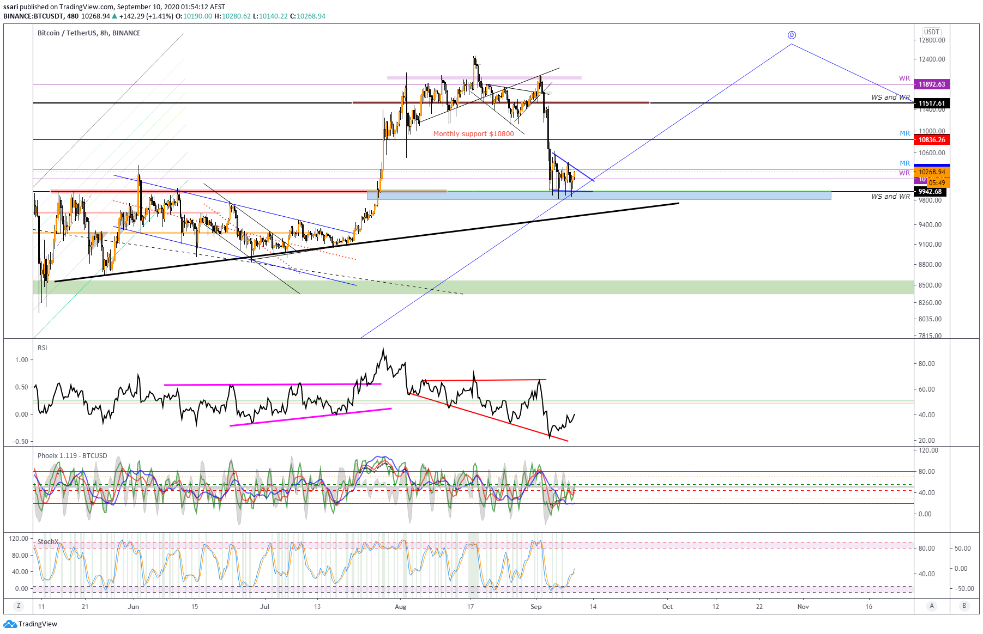Screen dimensions: 983x634
Task: Select the thick black rising trendline
Action: click(x=367, y=242)
